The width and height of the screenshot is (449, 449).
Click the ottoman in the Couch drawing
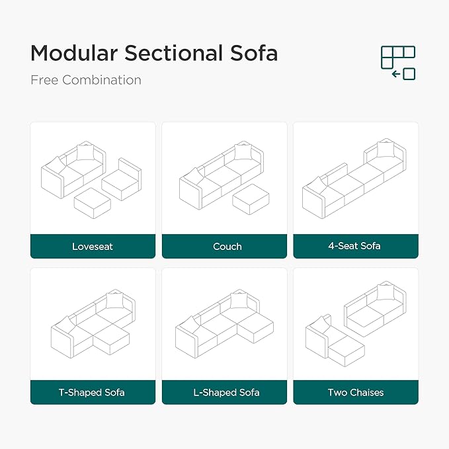click(251, 197)
